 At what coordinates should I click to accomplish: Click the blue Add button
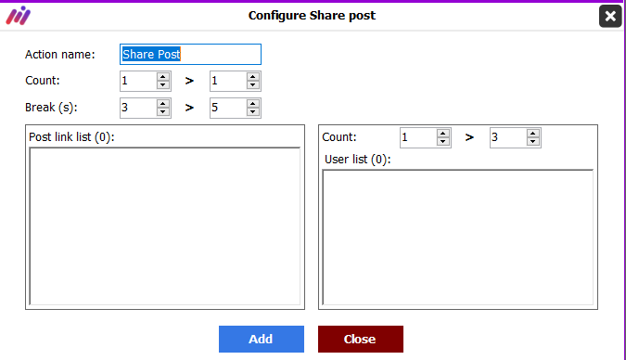pos(262,339)
